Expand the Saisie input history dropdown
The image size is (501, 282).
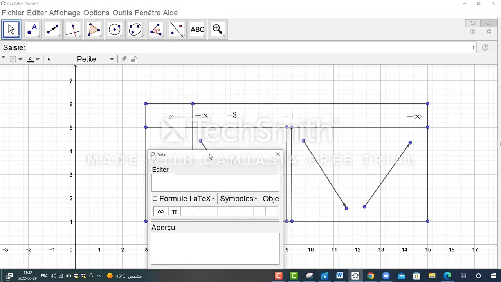(x=474, y=47)
